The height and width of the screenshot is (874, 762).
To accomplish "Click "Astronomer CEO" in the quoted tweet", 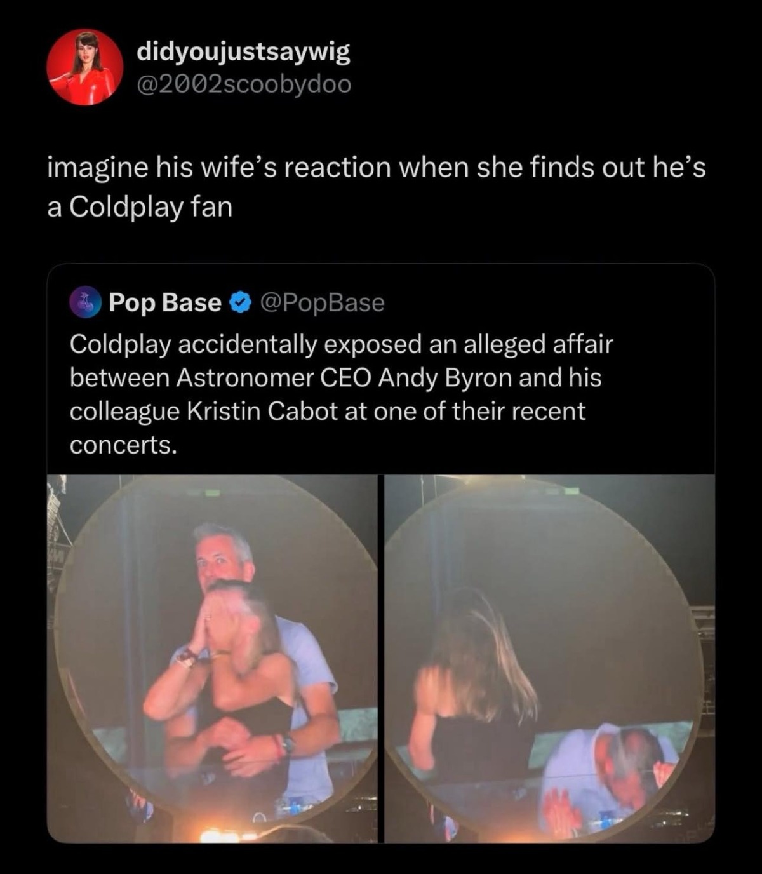I will [x=274, y=378].
